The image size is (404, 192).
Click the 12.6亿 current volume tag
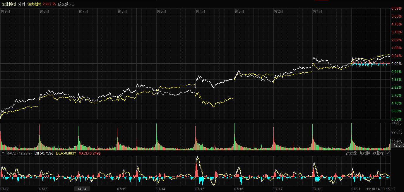397,145
